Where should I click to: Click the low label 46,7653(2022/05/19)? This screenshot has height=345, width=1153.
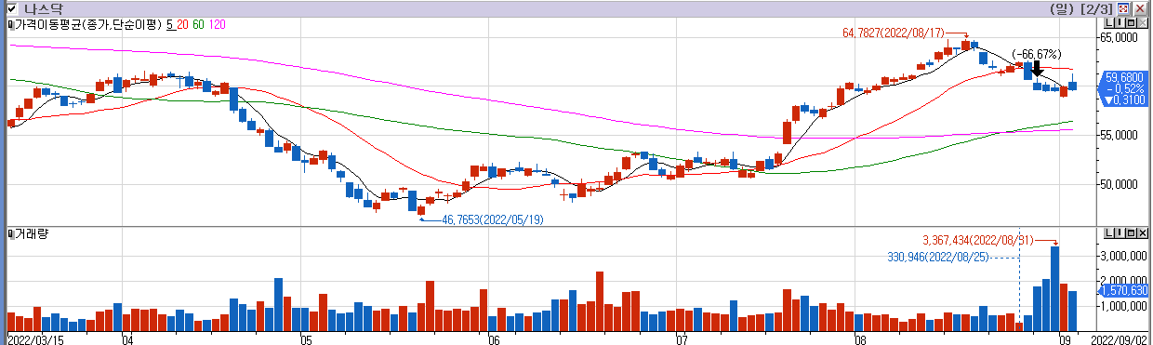coord(492,220)
